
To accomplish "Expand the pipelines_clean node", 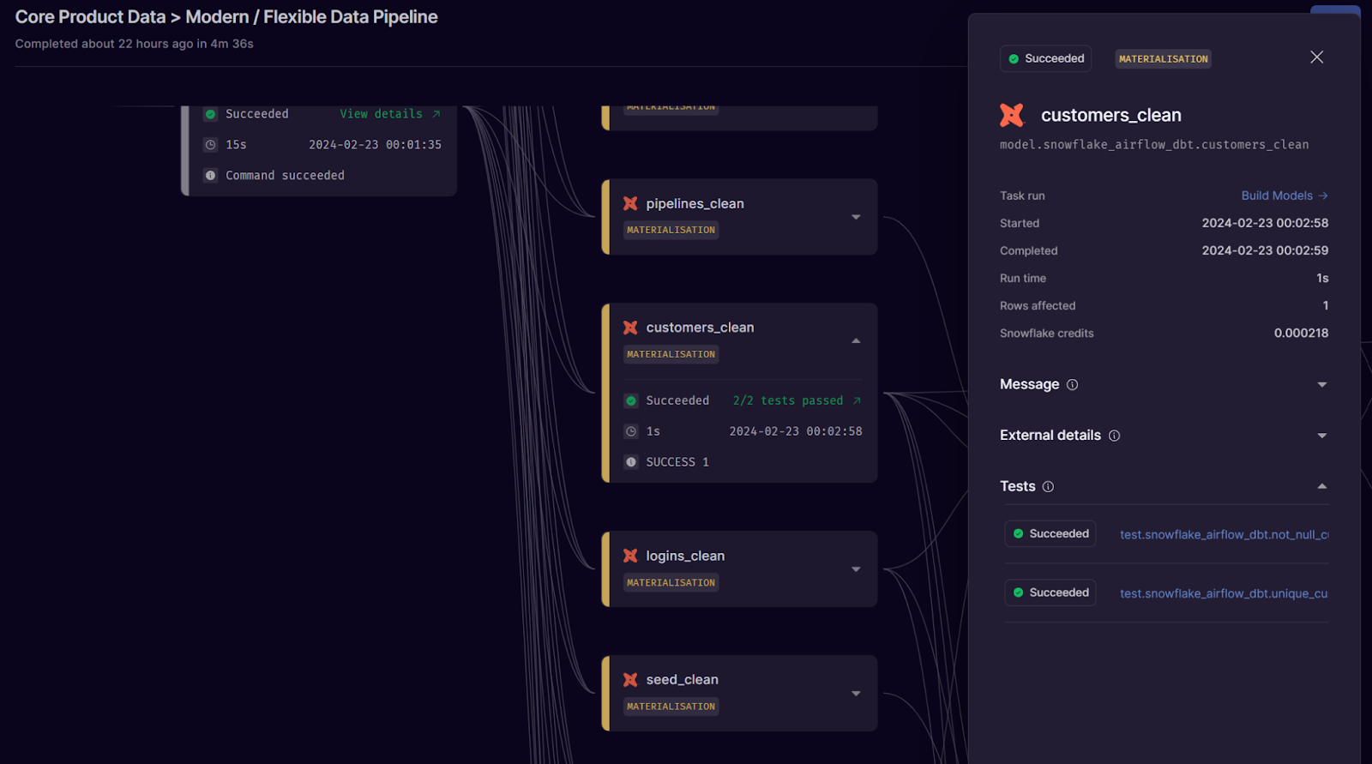I will point(856,217).
